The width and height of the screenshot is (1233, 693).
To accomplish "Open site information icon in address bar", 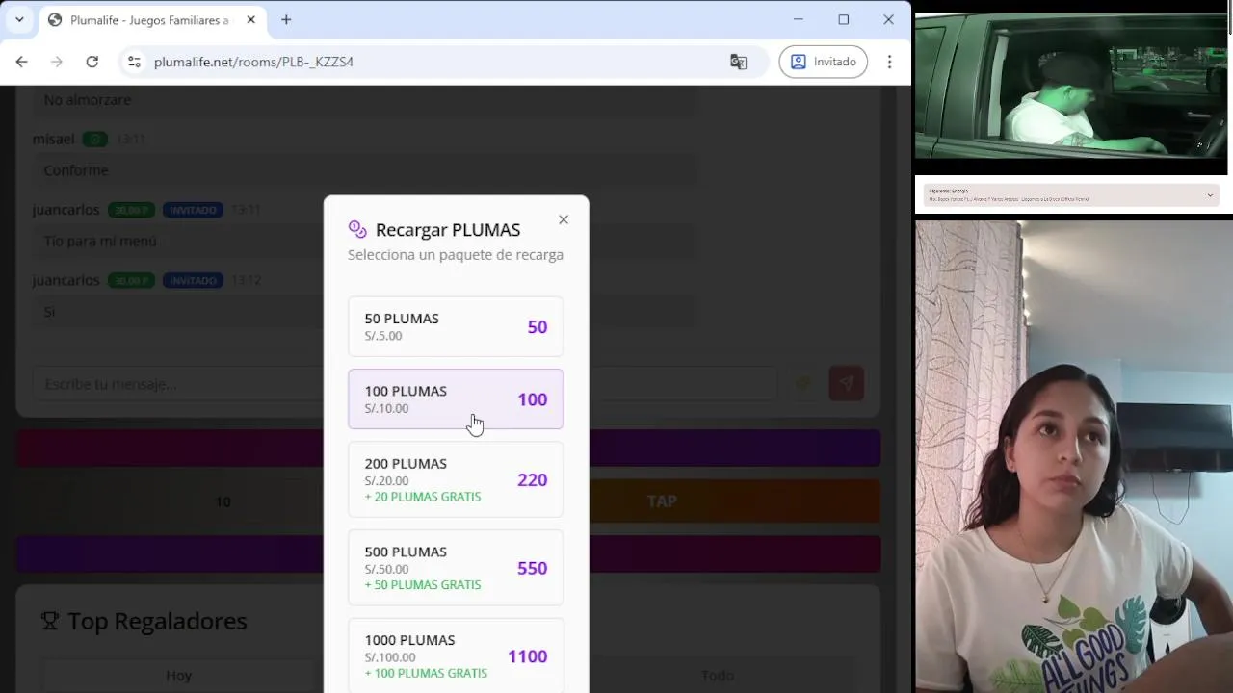I will [134, 62].
